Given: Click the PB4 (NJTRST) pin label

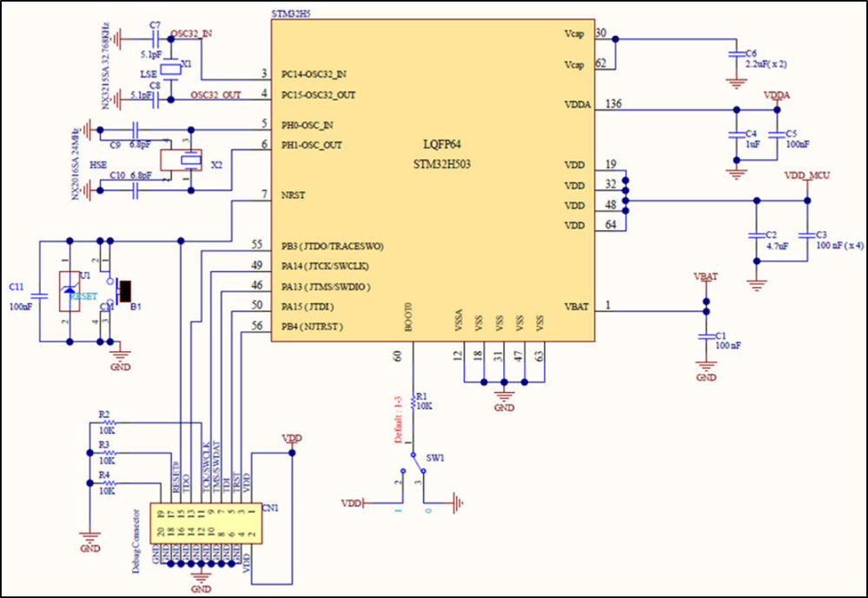Looking at the screenshot, I should pyautogui.click(x=312, y=326).
